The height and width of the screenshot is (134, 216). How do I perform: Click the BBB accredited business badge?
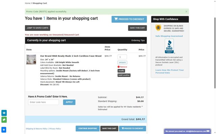click(169, 46)
